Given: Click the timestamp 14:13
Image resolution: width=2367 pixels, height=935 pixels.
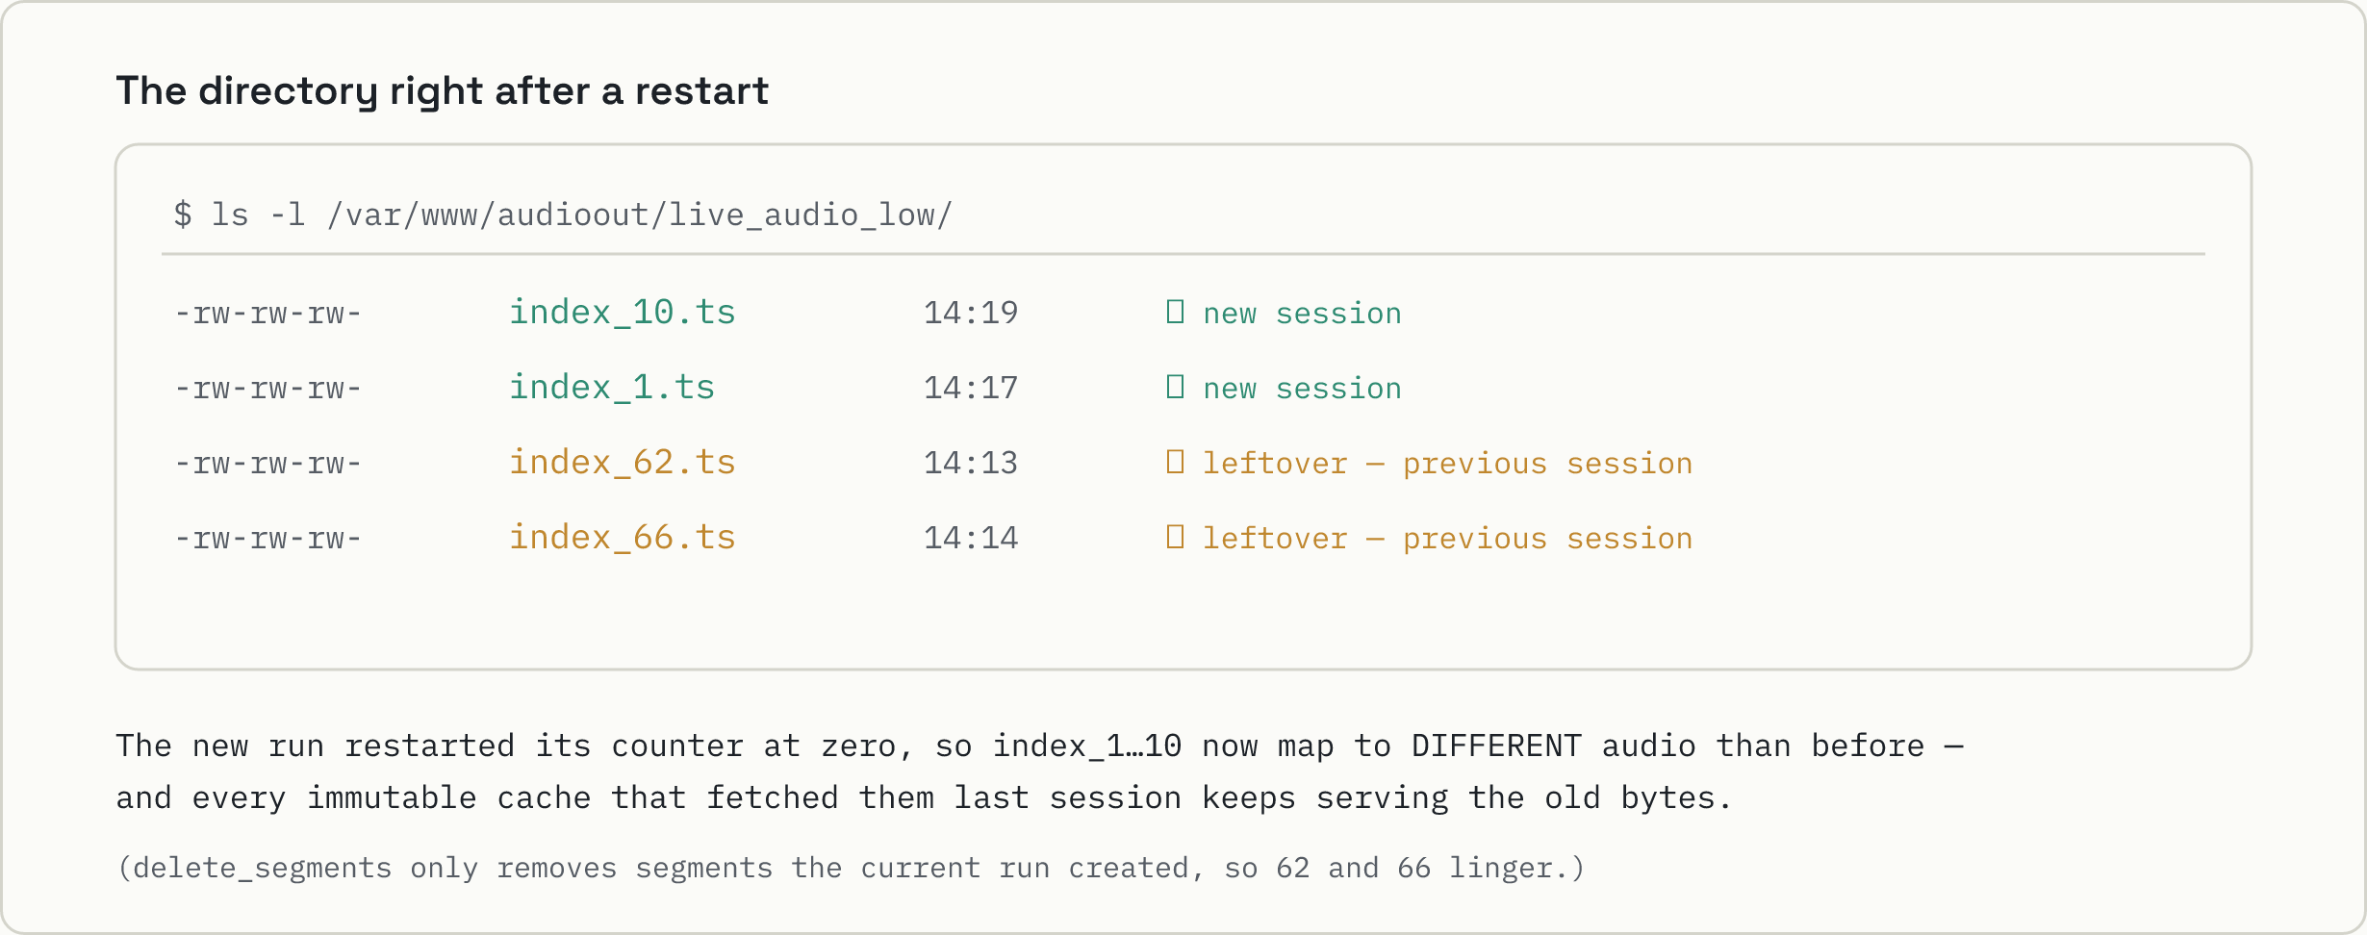Looking at the screenshot, I should [x=971, y=463].
